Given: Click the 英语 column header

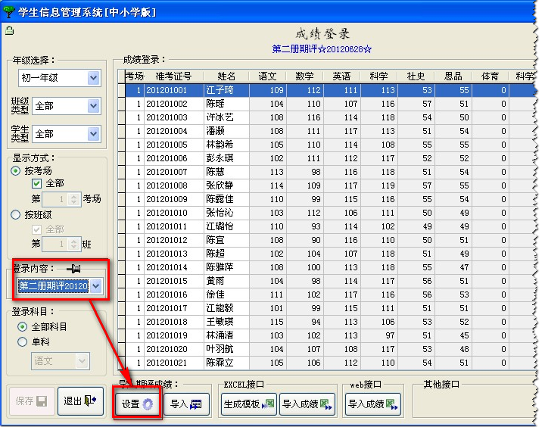Looking at the screenshot, I should pyautogui.click(x=341, y=76).
